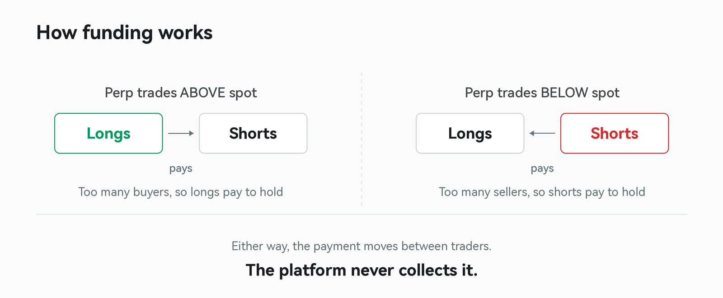Image resolution: width=723 pixels, height=298 pixels.
Task: Click the How funding works heading
Action: pos(124,33)
